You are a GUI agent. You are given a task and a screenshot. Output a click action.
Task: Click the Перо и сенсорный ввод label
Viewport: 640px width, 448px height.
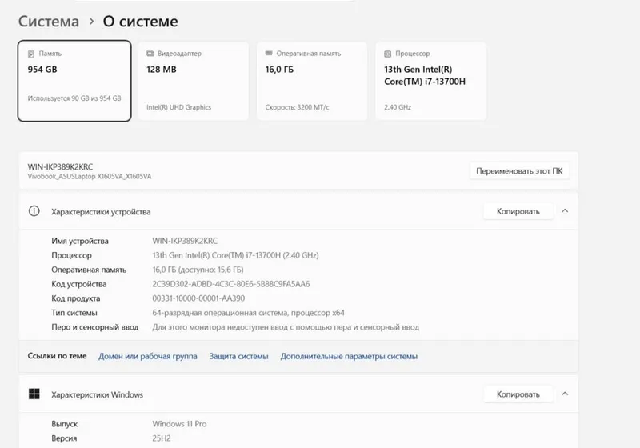(94, 327)
